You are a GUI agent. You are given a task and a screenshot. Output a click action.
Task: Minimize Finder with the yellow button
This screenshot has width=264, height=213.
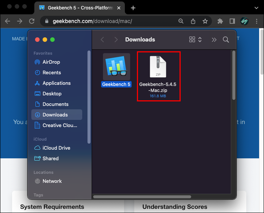click(45, 40)
